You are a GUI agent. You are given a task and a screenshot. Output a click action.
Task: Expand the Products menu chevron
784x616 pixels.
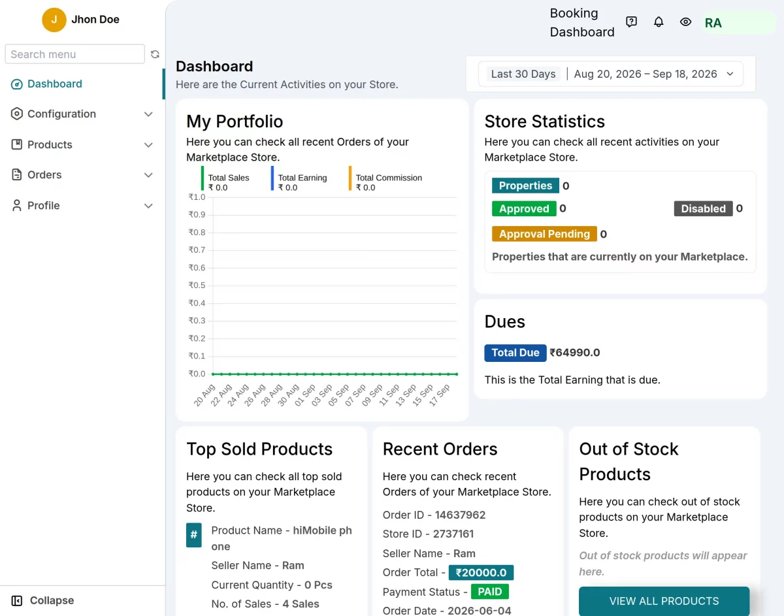pos(148,145)
